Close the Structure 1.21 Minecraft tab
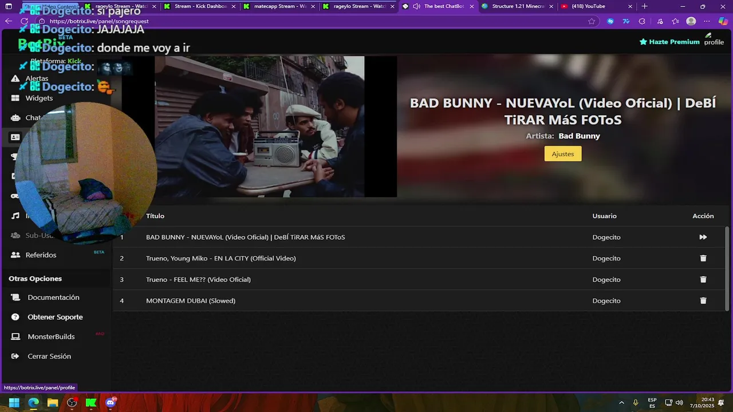 point(551,6)
